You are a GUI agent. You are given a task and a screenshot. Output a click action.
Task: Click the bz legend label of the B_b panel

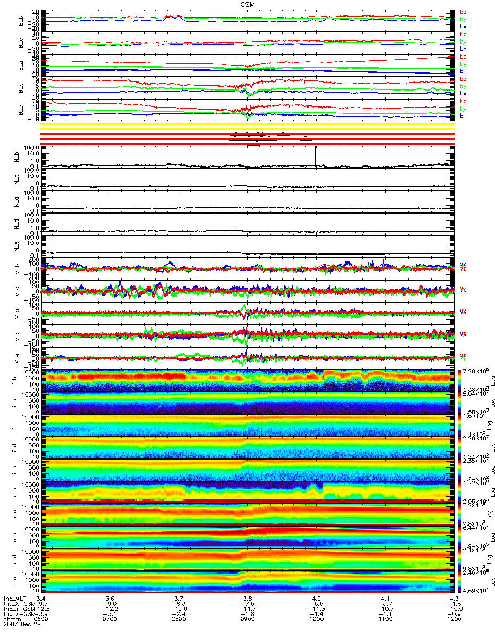coord(463,12)
